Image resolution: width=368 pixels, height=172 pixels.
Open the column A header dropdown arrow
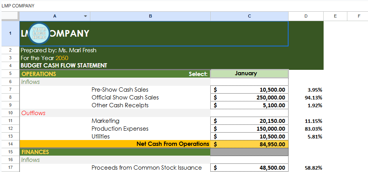coord(86,16)
